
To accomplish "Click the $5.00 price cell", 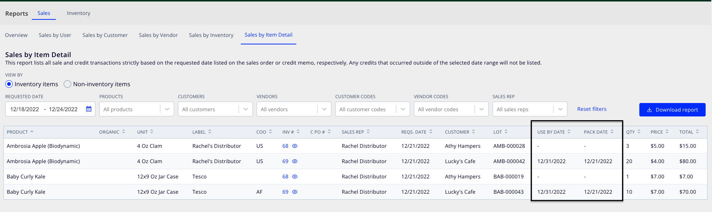I will point(657,146).
